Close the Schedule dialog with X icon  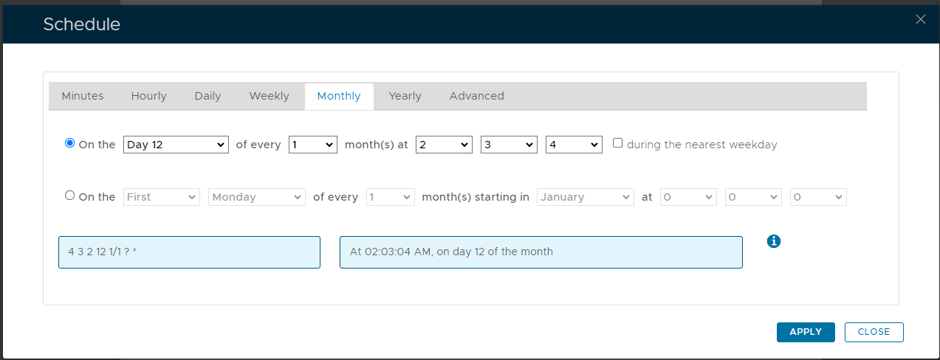click(x=920, y=20)
